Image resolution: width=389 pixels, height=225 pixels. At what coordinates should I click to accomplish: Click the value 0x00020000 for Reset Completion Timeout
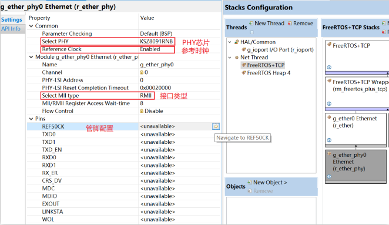pyautogui.click(x=156, y=88)
